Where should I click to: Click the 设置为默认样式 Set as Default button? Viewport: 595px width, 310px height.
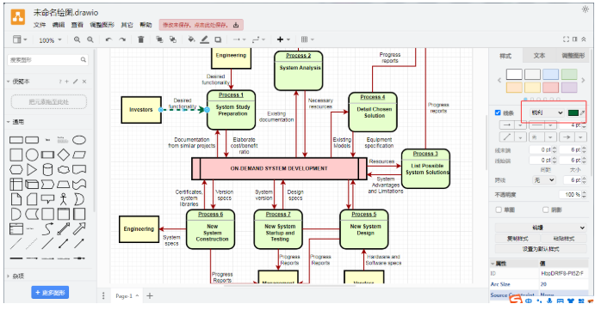pyautogui.click(x=541, y=249)
